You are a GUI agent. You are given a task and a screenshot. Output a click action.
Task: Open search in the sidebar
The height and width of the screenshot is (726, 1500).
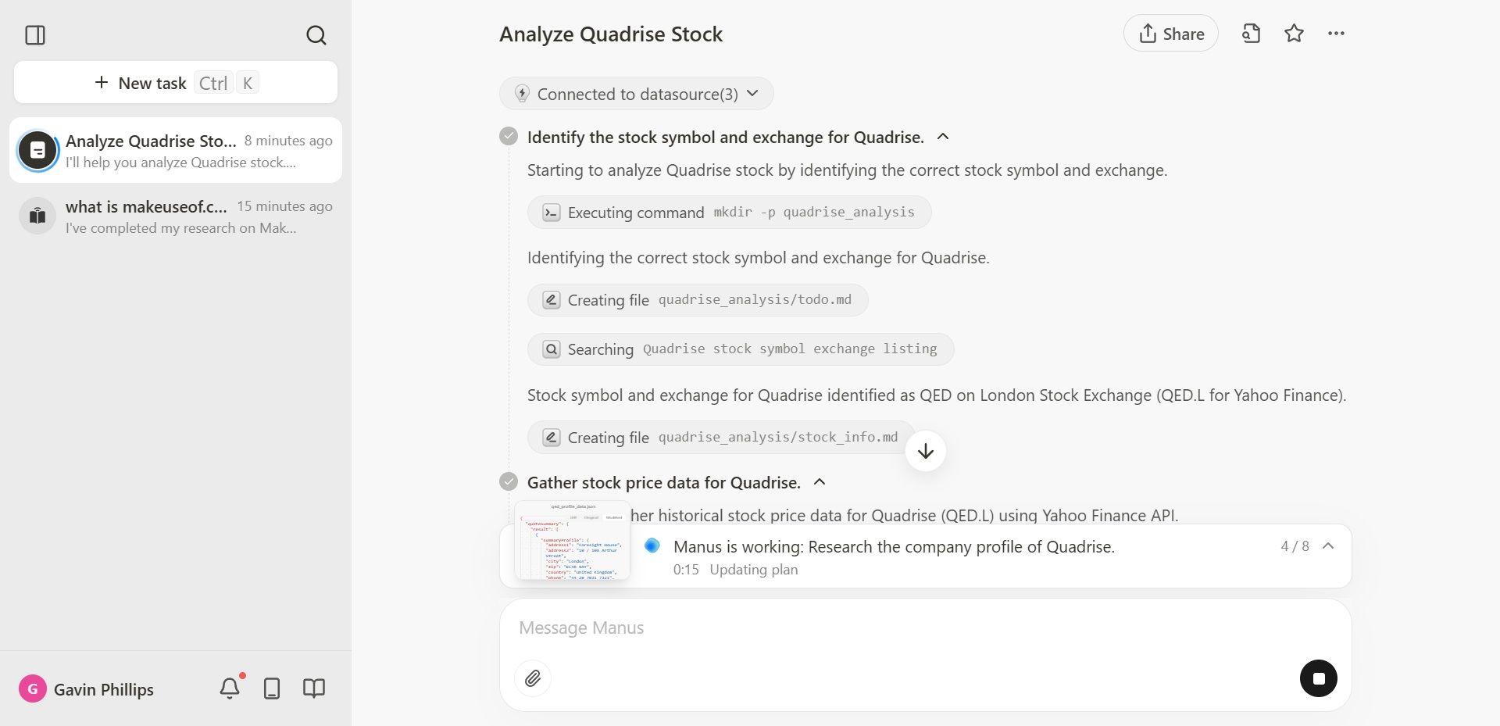click(x=316, y=35)
